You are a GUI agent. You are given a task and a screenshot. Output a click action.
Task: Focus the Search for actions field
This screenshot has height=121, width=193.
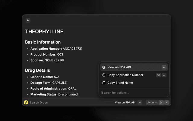pos(133,93)
